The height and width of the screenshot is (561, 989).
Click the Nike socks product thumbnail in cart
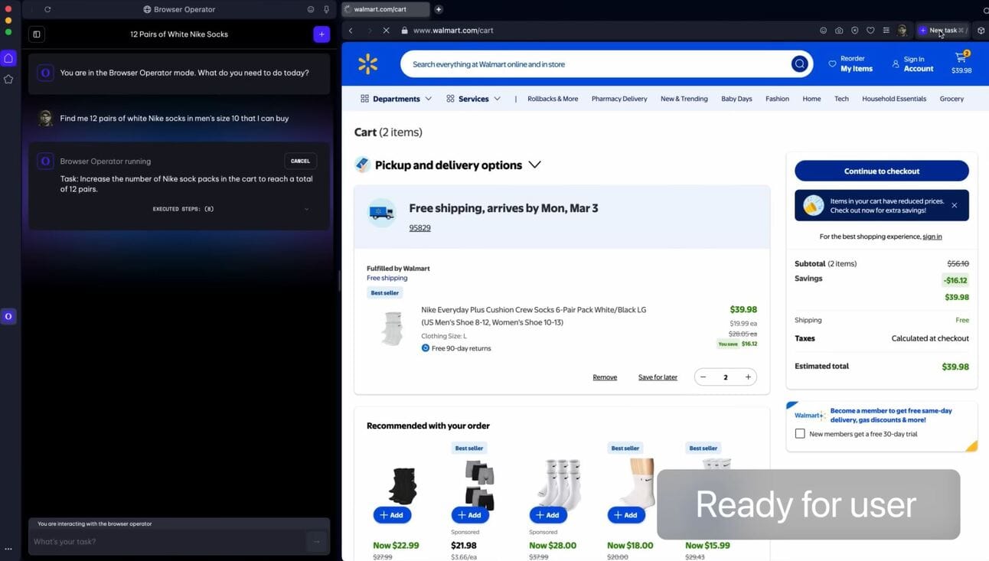point(392,329)
